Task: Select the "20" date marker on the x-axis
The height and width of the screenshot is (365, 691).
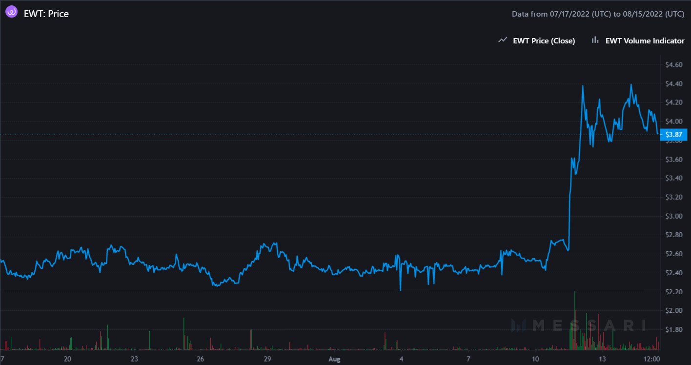Action: pyautogui.click(x=68, y=359)
